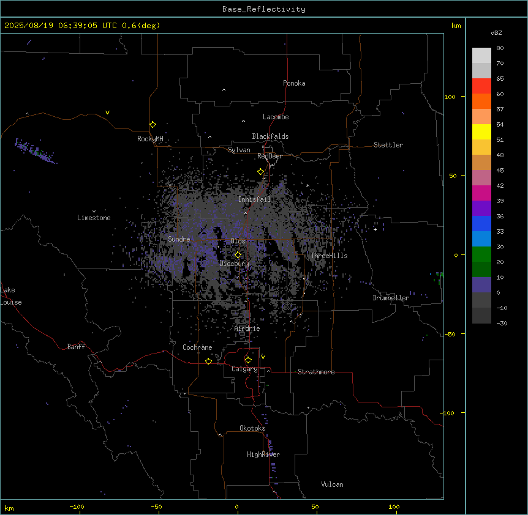Click the yellow diamond marker above Calgary label

248,360
